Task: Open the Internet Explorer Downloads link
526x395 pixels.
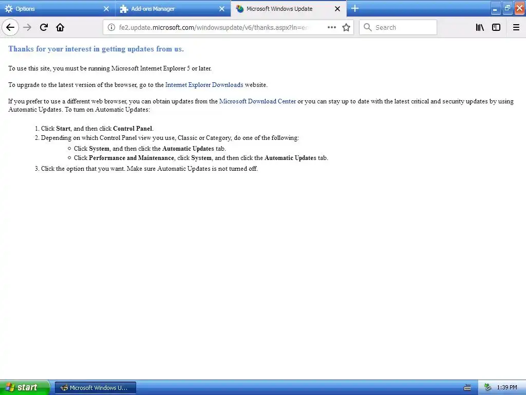Action: [x=204, y=85]
